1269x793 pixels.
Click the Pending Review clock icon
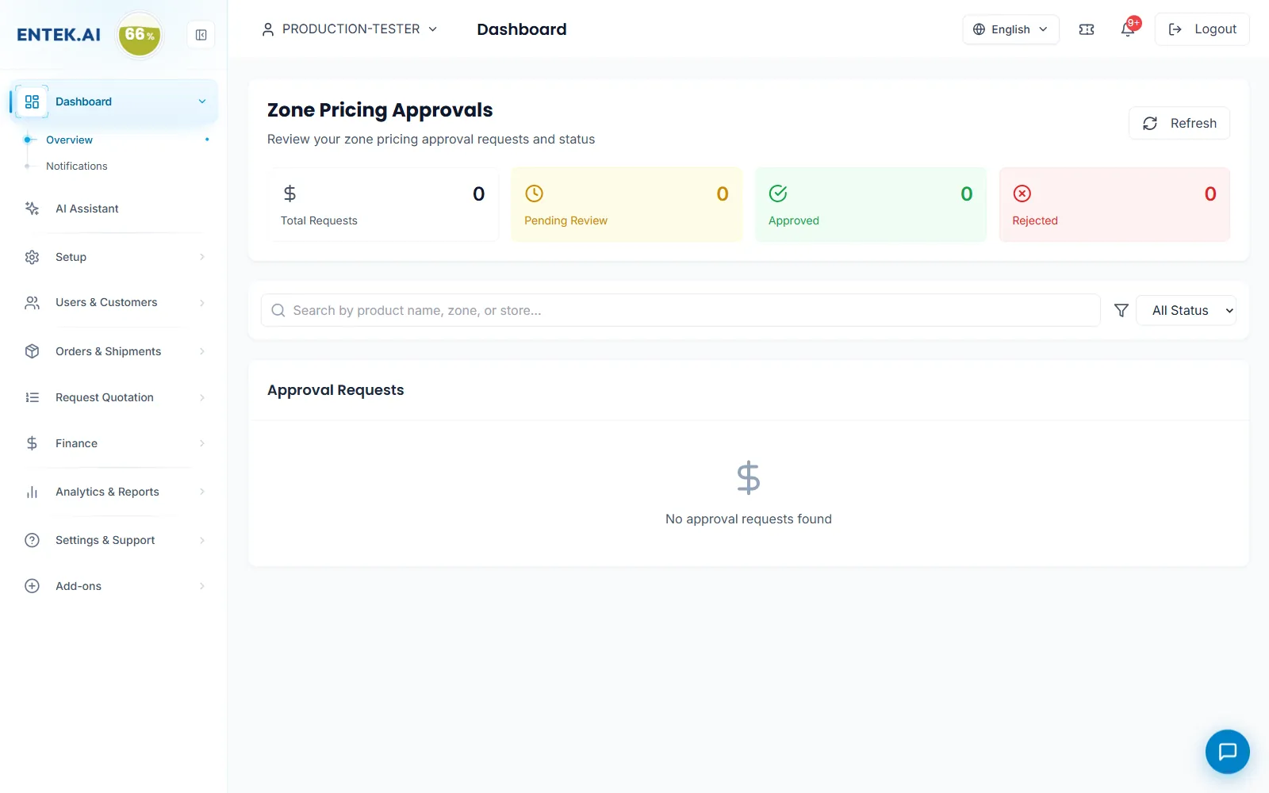[x=535, y=193]
